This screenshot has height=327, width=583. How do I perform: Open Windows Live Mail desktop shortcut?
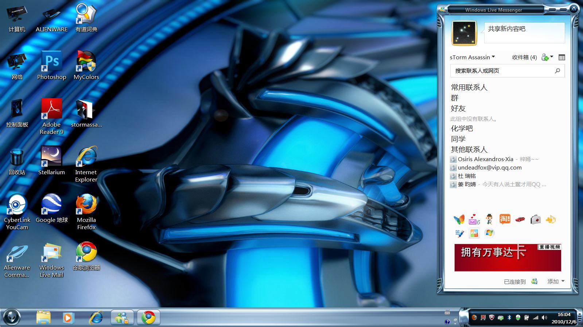point(52,260)
